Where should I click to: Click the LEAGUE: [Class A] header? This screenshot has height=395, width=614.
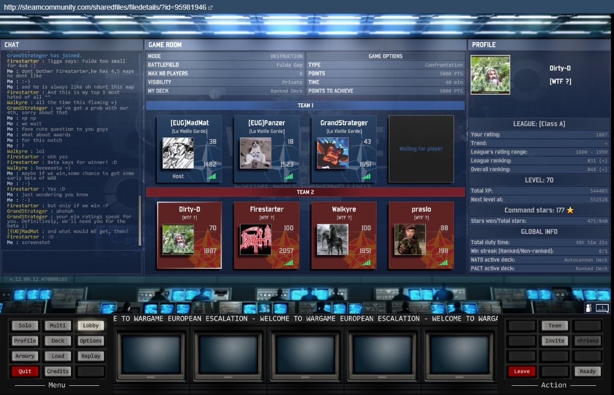coord(539,124)
